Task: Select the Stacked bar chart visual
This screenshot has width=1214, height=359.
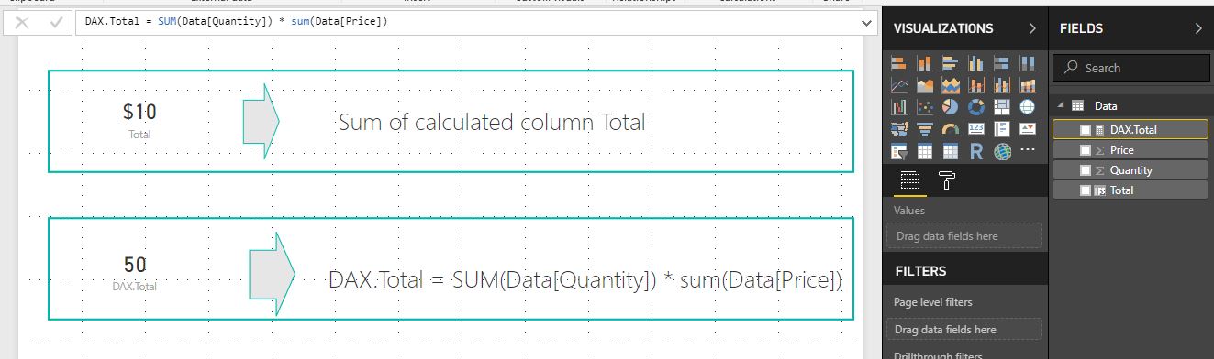Action: (x=899, y=63)
